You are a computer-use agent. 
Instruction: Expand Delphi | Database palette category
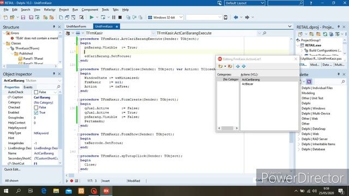point(299,149)
